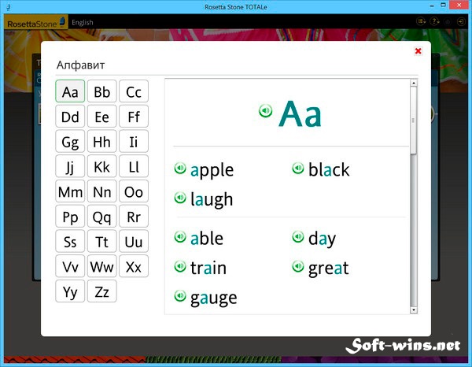Image resolution: width=472 pixels, height=367 pixels.
Task: Show the Ww letter examples
Action: coord(101,266)
